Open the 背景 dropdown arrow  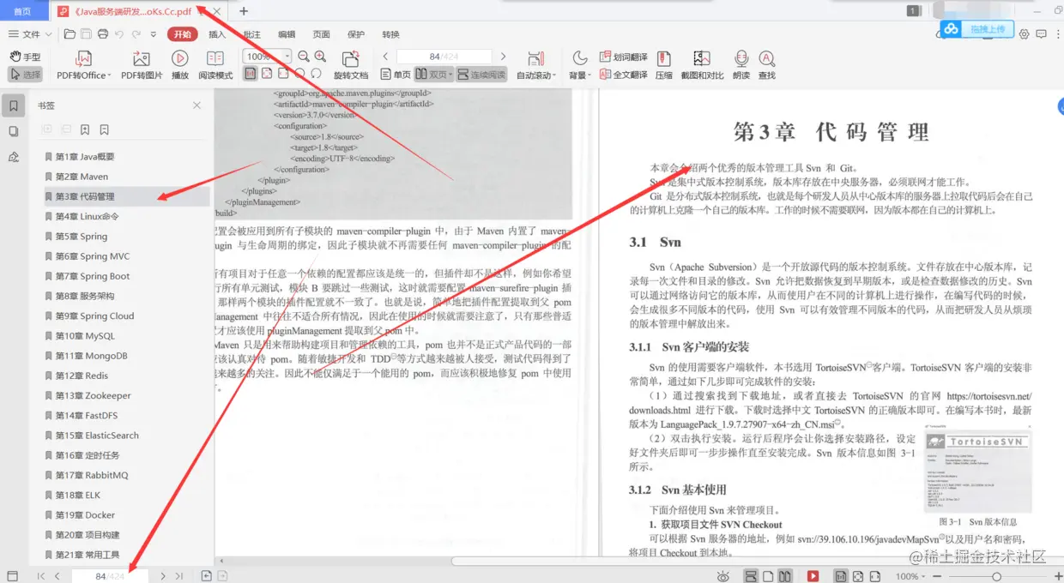click(589, 75)
